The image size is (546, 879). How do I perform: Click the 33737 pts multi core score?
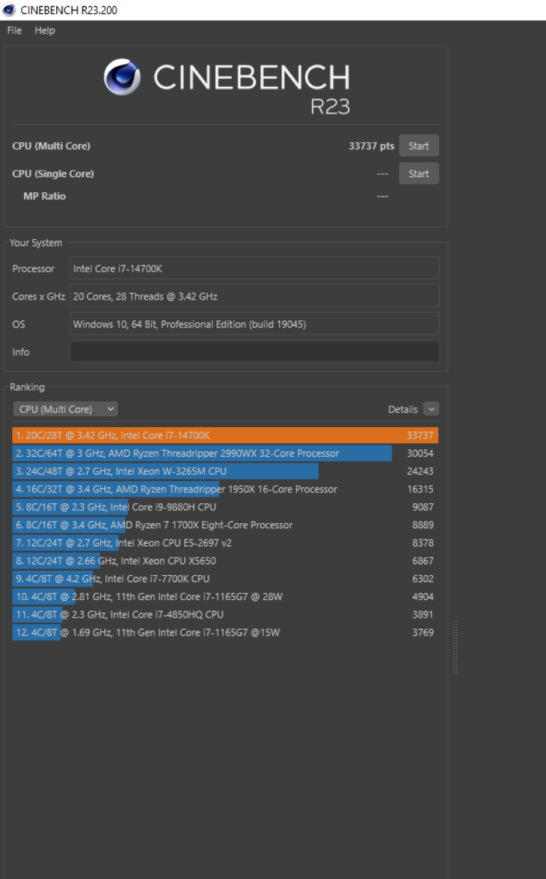point(371,146)
